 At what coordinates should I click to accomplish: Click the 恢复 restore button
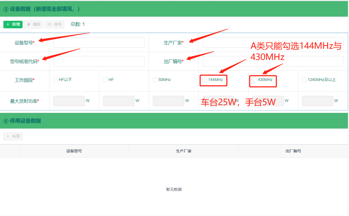point(13,136)
